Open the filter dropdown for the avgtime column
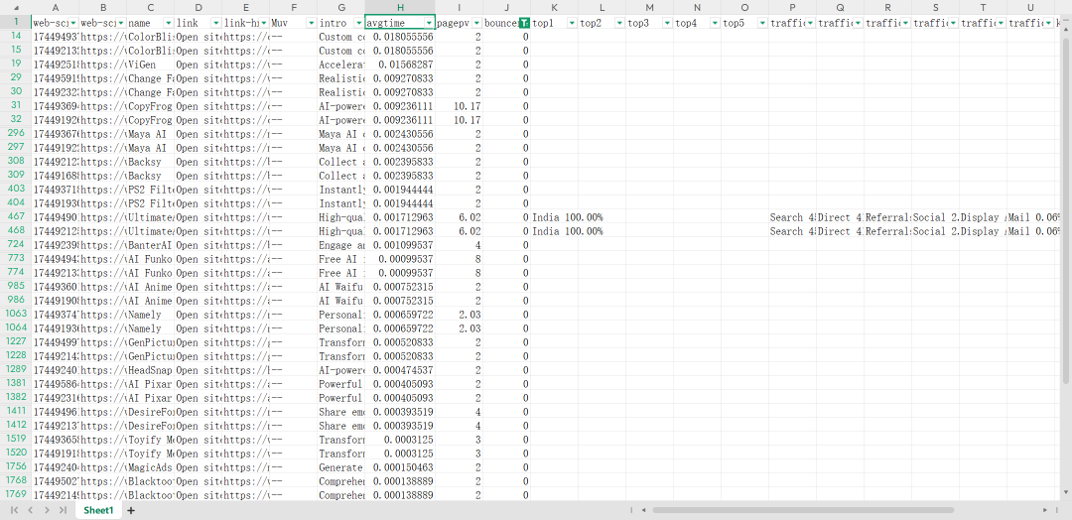The width and height of the screenshot is (1072, 520). pyautogui.click(x=429, y=23)
